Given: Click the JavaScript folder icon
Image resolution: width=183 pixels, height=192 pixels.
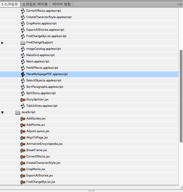Looking at the screenshot, I should pos(18,112).
